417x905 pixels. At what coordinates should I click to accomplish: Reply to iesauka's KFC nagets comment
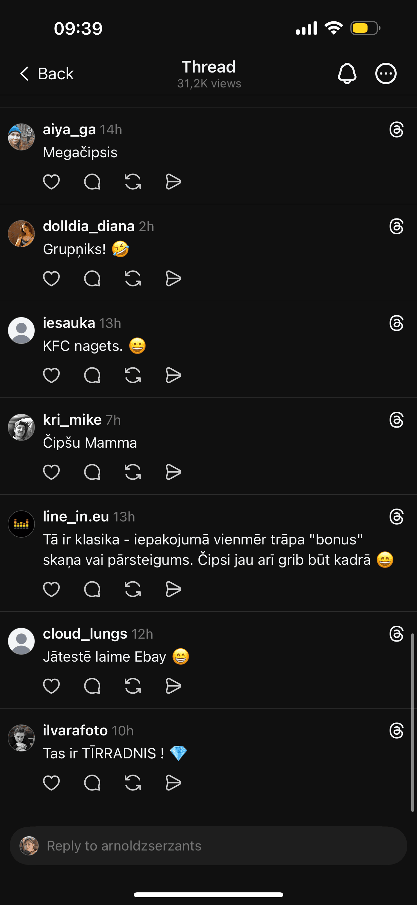(92, 375)
